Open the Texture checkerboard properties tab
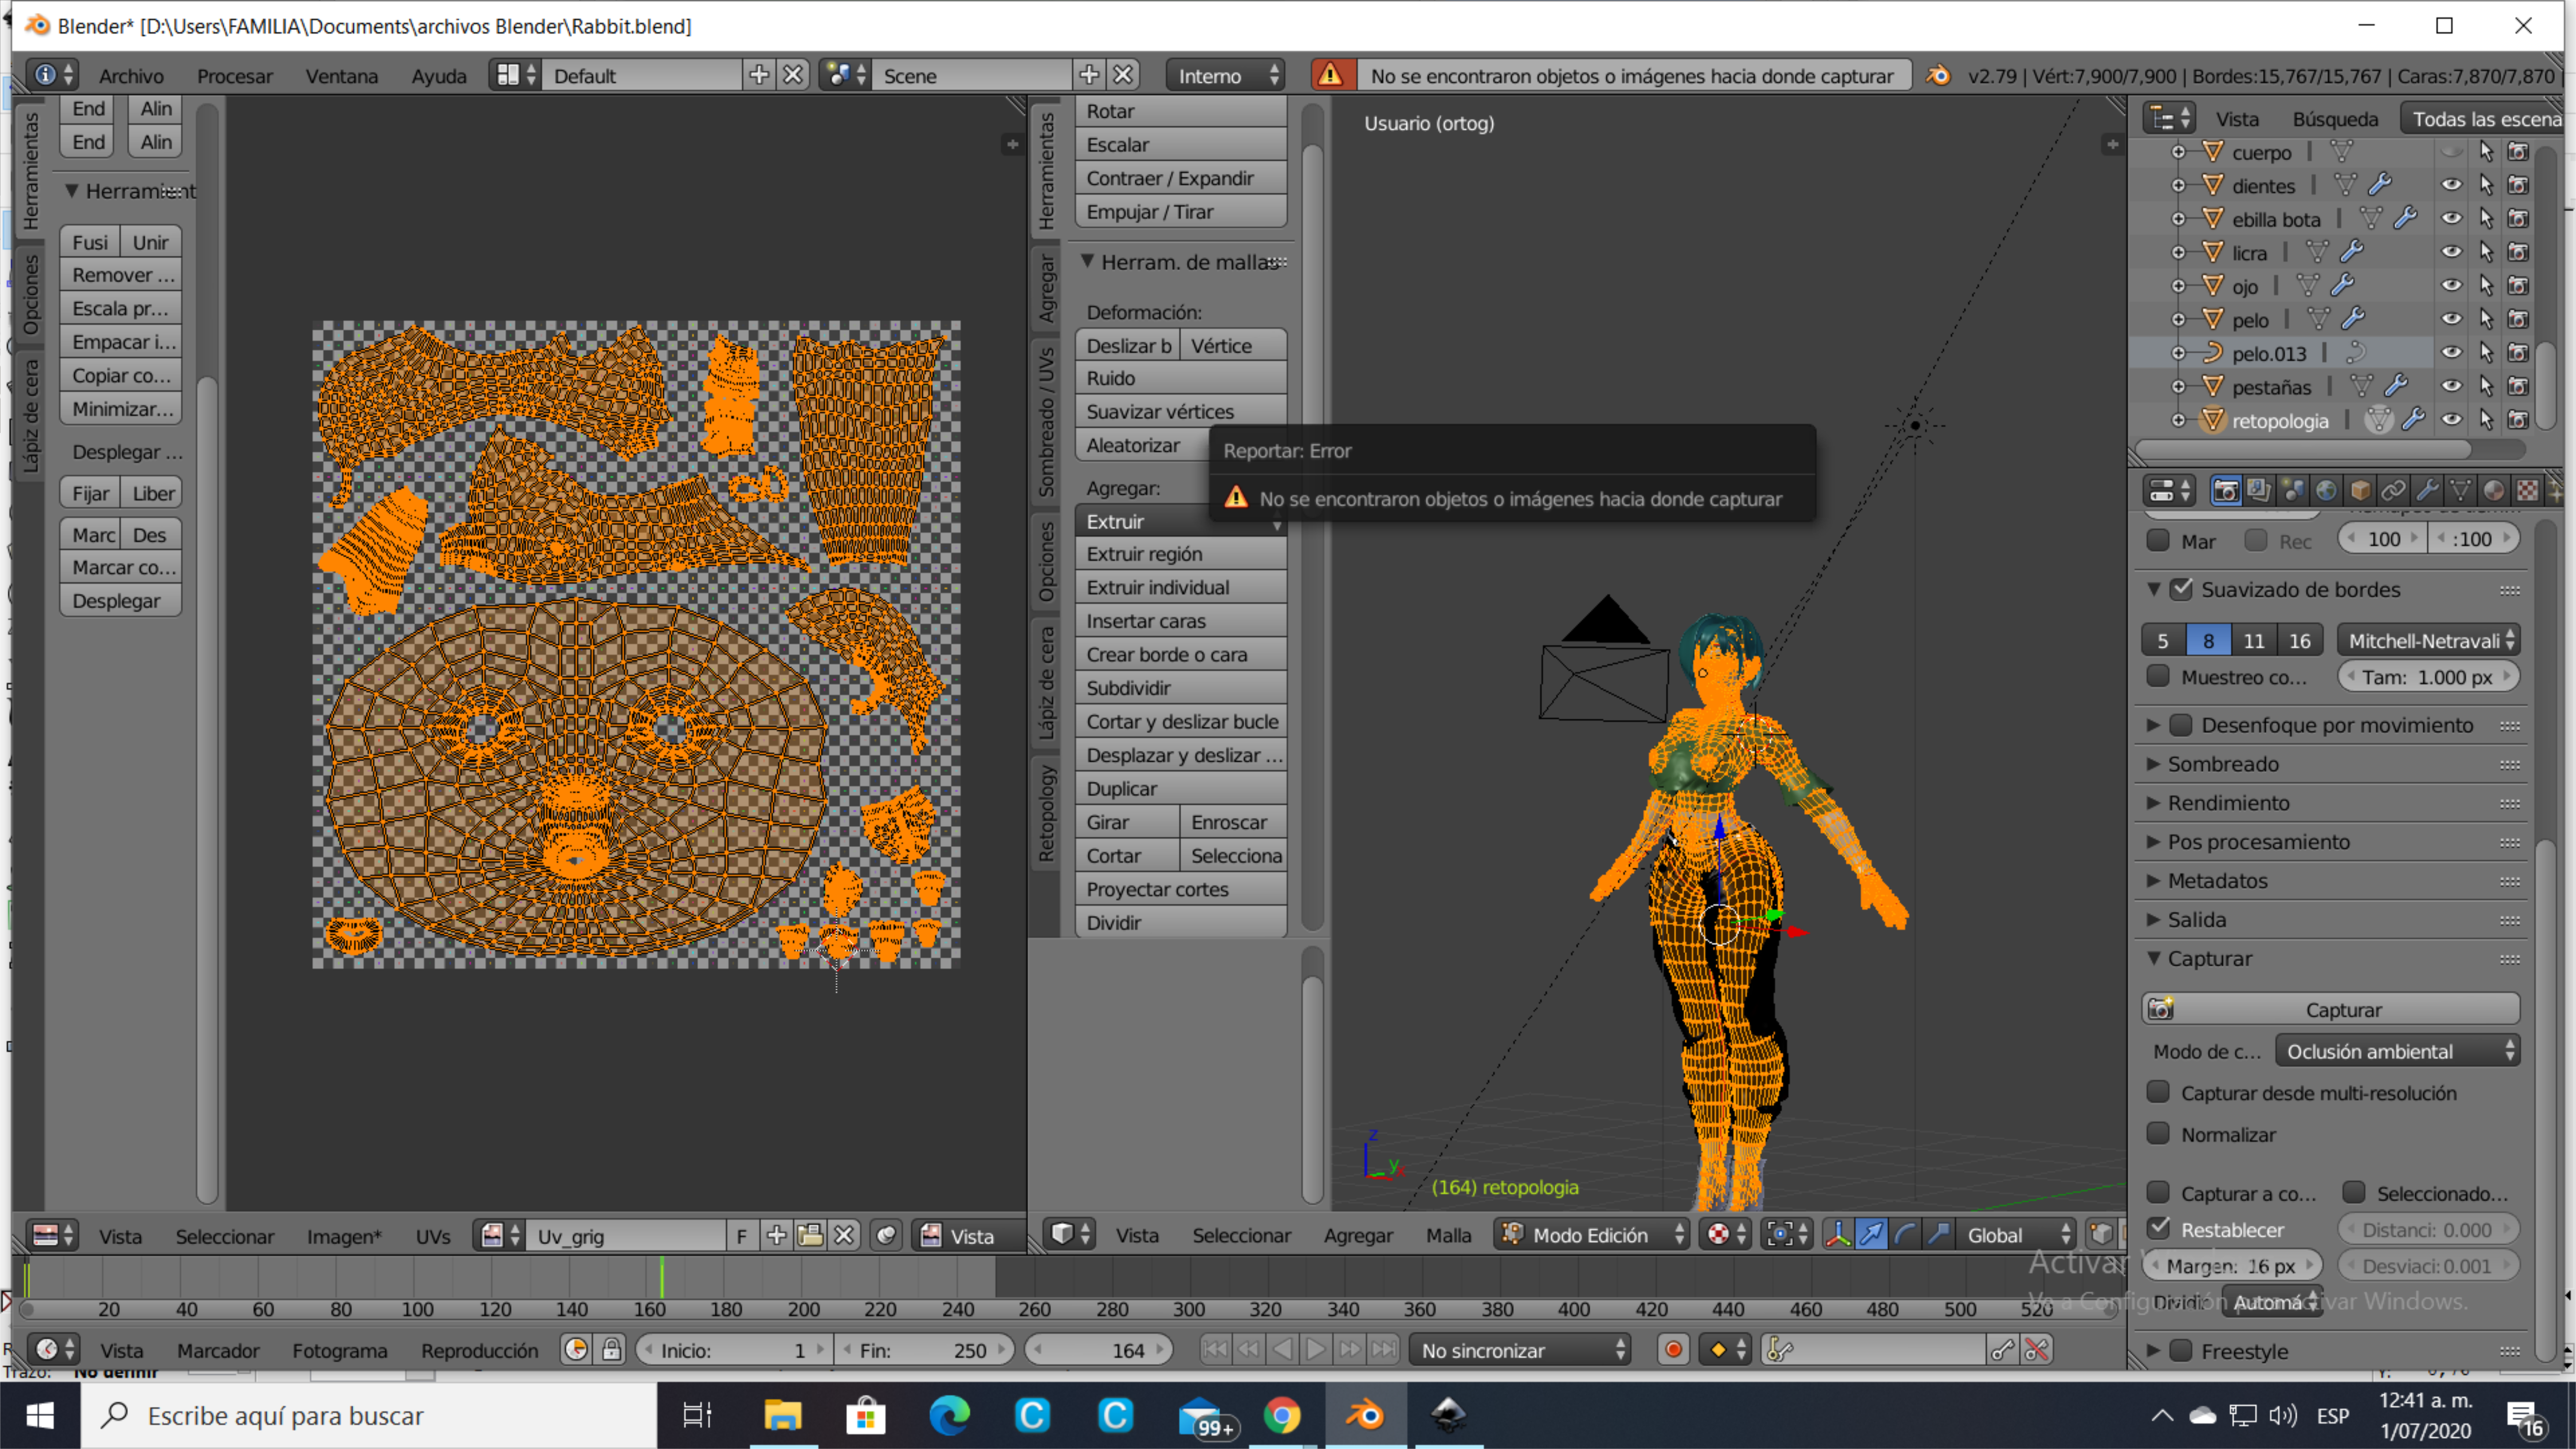Image resolution: width=2576 pixels, height=1449 pixels. (2527, 490)
